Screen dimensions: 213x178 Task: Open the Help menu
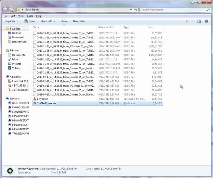[x=39, y=16]
